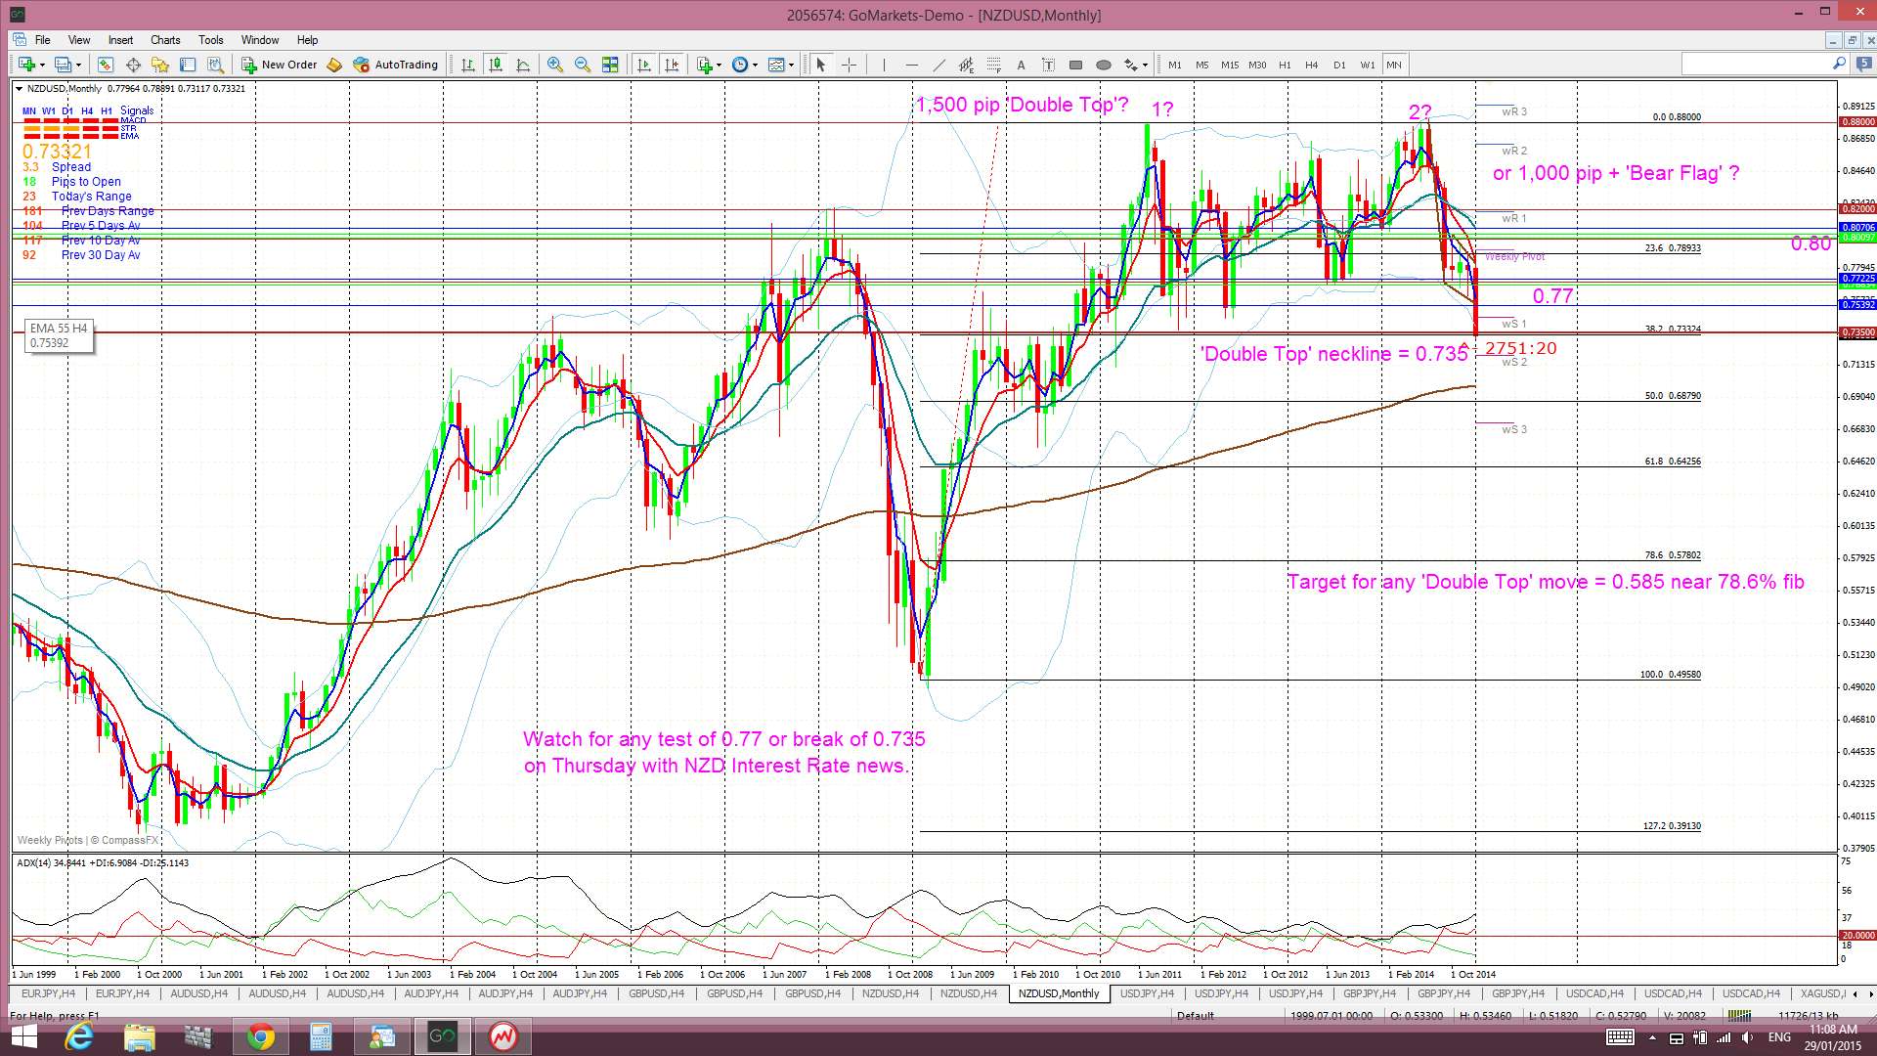This screenshot has width=1877, height=1056.
Task: Expand the new chart dropdown arrow
Action: tap(41, 66)
